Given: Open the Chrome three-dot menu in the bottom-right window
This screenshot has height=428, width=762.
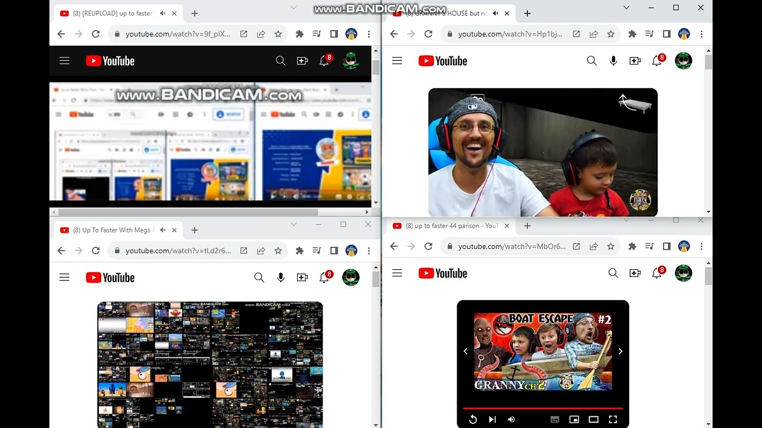Looking at the screenshot, I should coord(701,246).
